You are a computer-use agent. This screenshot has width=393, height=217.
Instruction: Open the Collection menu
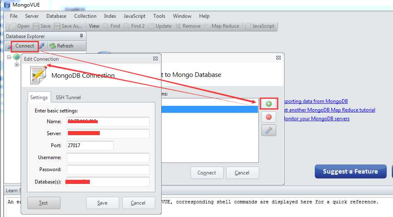[85, 16]
